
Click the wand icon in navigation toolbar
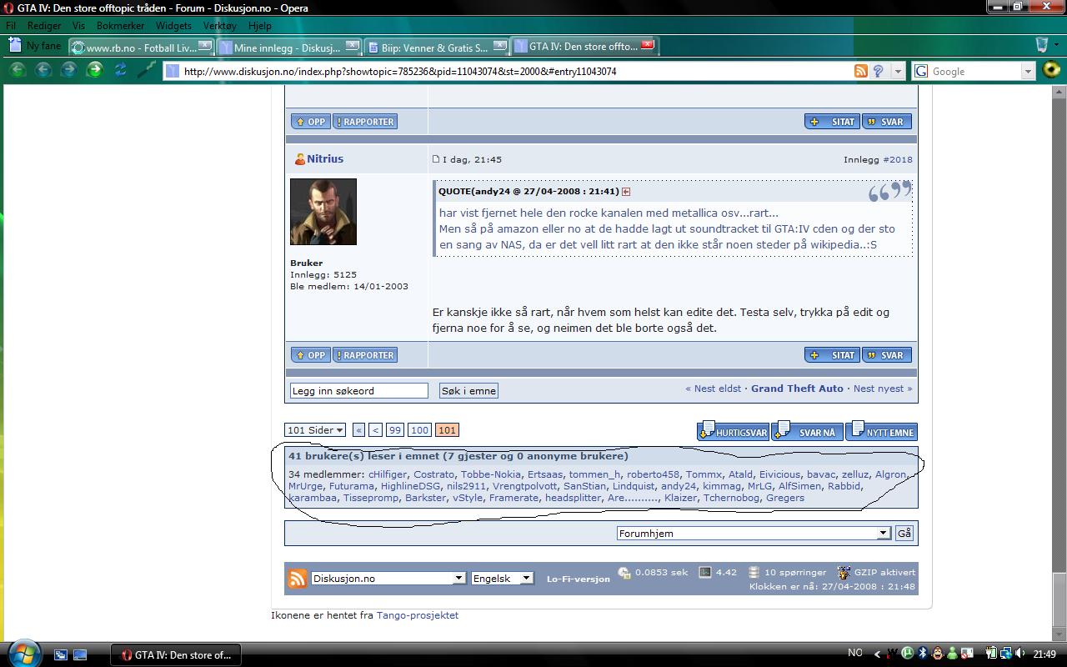(146, 70)
